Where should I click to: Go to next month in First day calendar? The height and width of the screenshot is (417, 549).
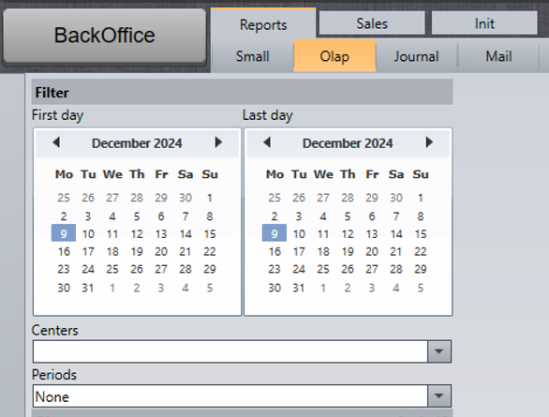tap(218, 142)
